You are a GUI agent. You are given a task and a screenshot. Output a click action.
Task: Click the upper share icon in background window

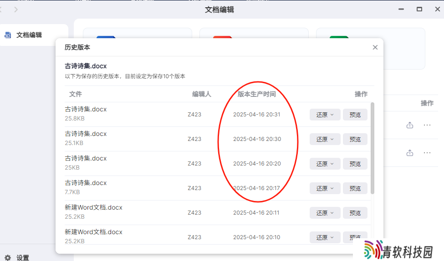tap(410, 125)
